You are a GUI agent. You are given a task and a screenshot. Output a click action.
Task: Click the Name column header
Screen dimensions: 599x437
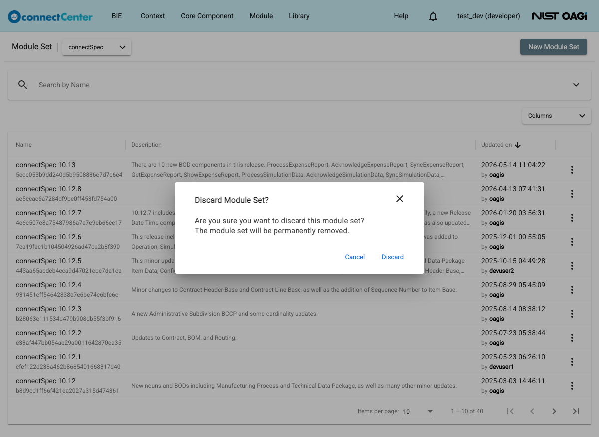24,145
